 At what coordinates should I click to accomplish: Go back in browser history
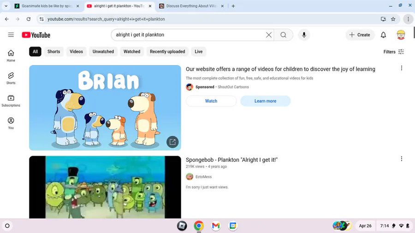[x=6, y=19]
